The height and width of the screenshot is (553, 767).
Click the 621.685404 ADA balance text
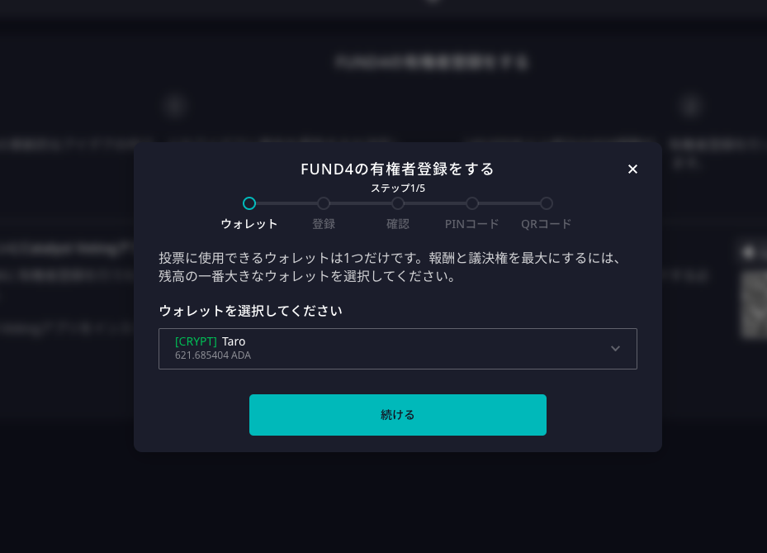click(x=213, y=355)
